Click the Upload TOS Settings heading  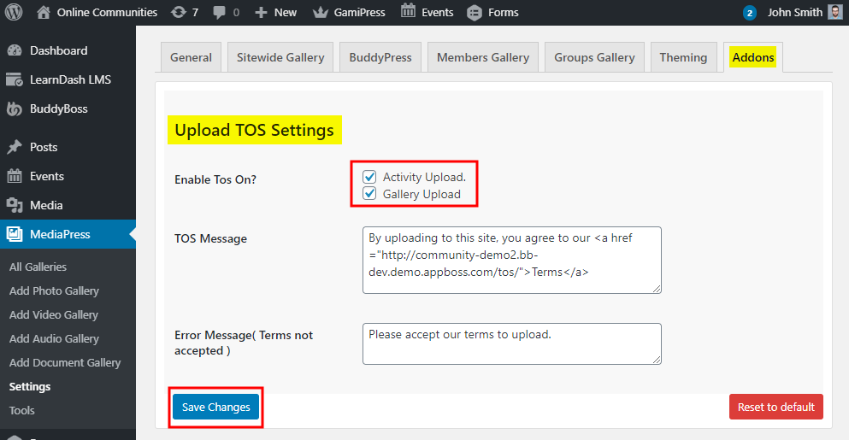click(x=255, y=130)
